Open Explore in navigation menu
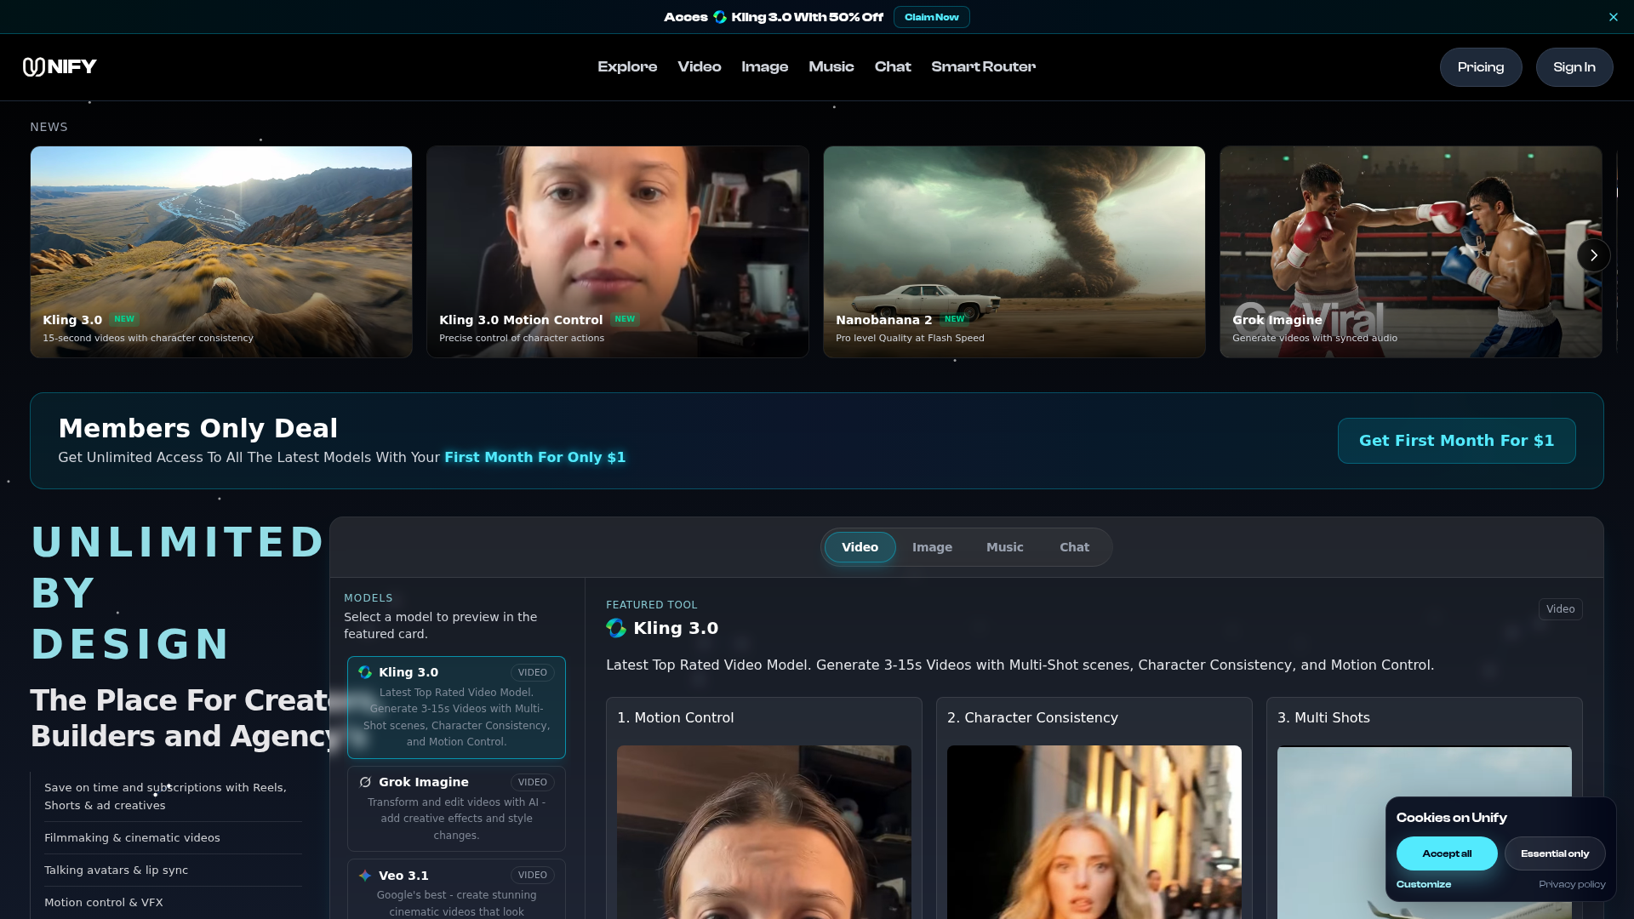 (x=627, y=66)
